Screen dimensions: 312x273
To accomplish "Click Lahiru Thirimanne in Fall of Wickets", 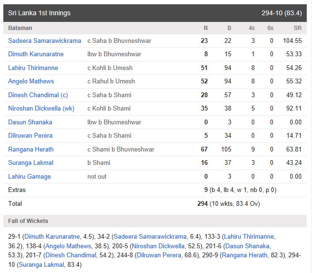I will pos(249,236).
